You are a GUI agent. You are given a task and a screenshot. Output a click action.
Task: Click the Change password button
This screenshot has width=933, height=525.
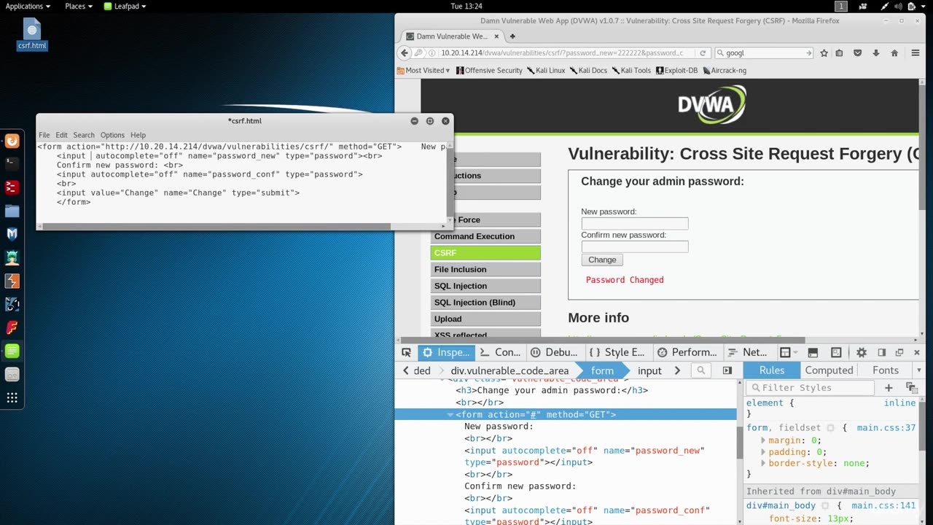(602, 260)
